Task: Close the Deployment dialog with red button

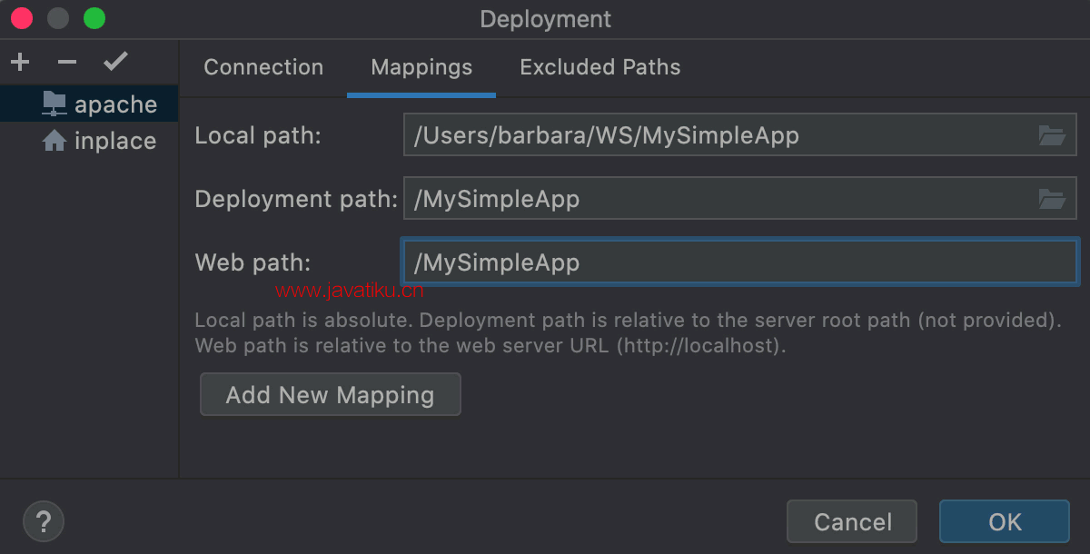Action: [x=21, y=18]
